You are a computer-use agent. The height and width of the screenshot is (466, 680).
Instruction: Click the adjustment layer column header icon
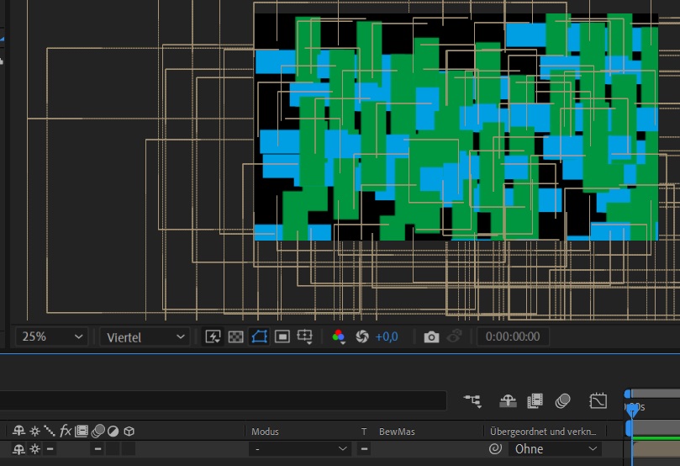tap(113, 431)
